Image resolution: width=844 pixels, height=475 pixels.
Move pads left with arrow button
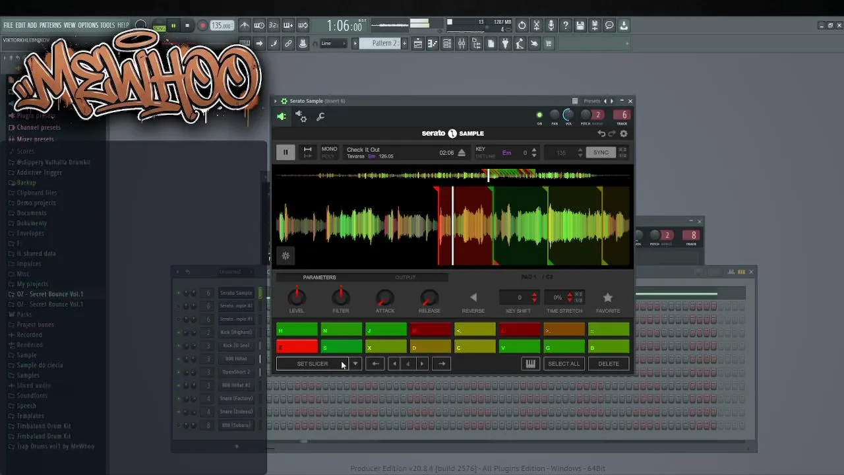click(x=375, y=364)
